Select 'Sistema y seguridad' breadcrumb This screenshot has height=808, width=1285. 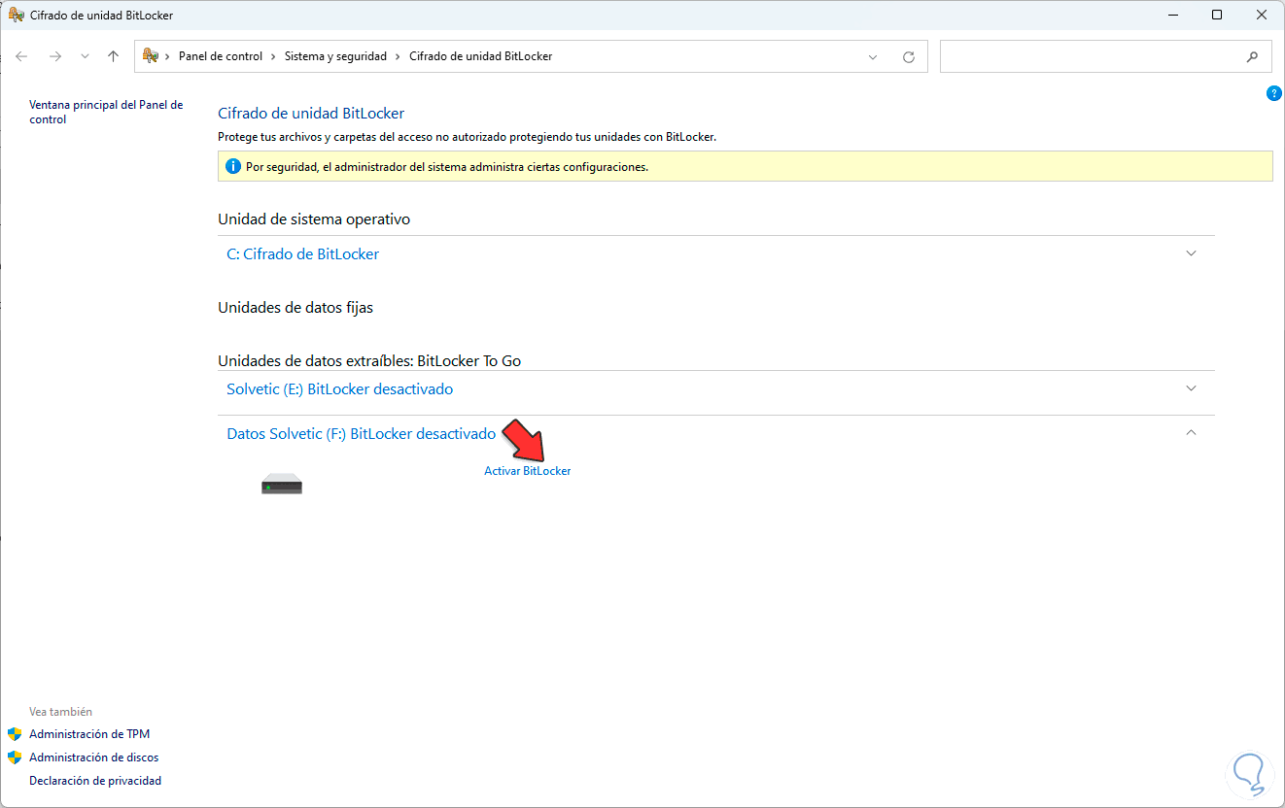335,56
